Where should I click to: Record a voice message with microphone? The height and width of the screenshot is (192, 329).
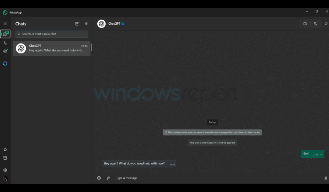click(326, 178)
